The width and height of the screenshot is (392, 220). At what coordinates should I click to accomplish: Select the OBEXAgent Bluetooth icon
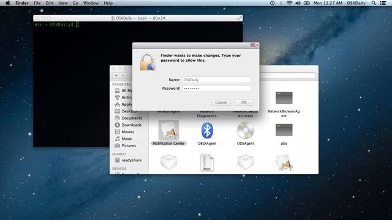(x=207, y=130)
